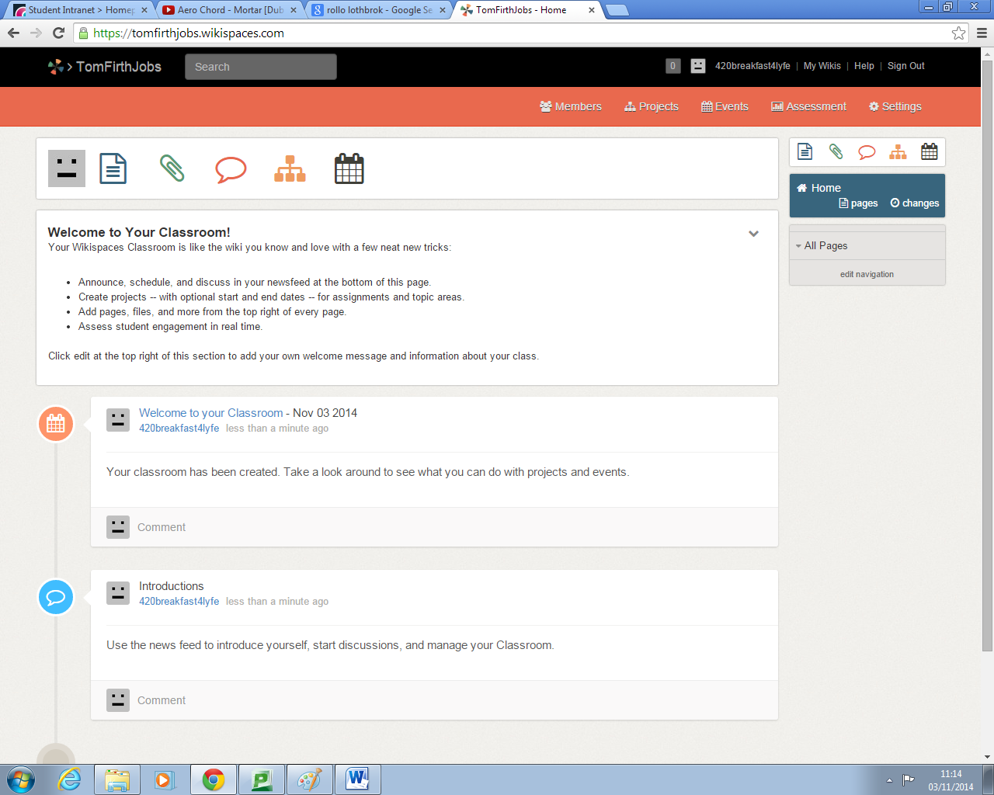Screen dimensions: 994x795
Task: Open Microsoft Word from the taskbar
Action: click(x=358, y=779)
